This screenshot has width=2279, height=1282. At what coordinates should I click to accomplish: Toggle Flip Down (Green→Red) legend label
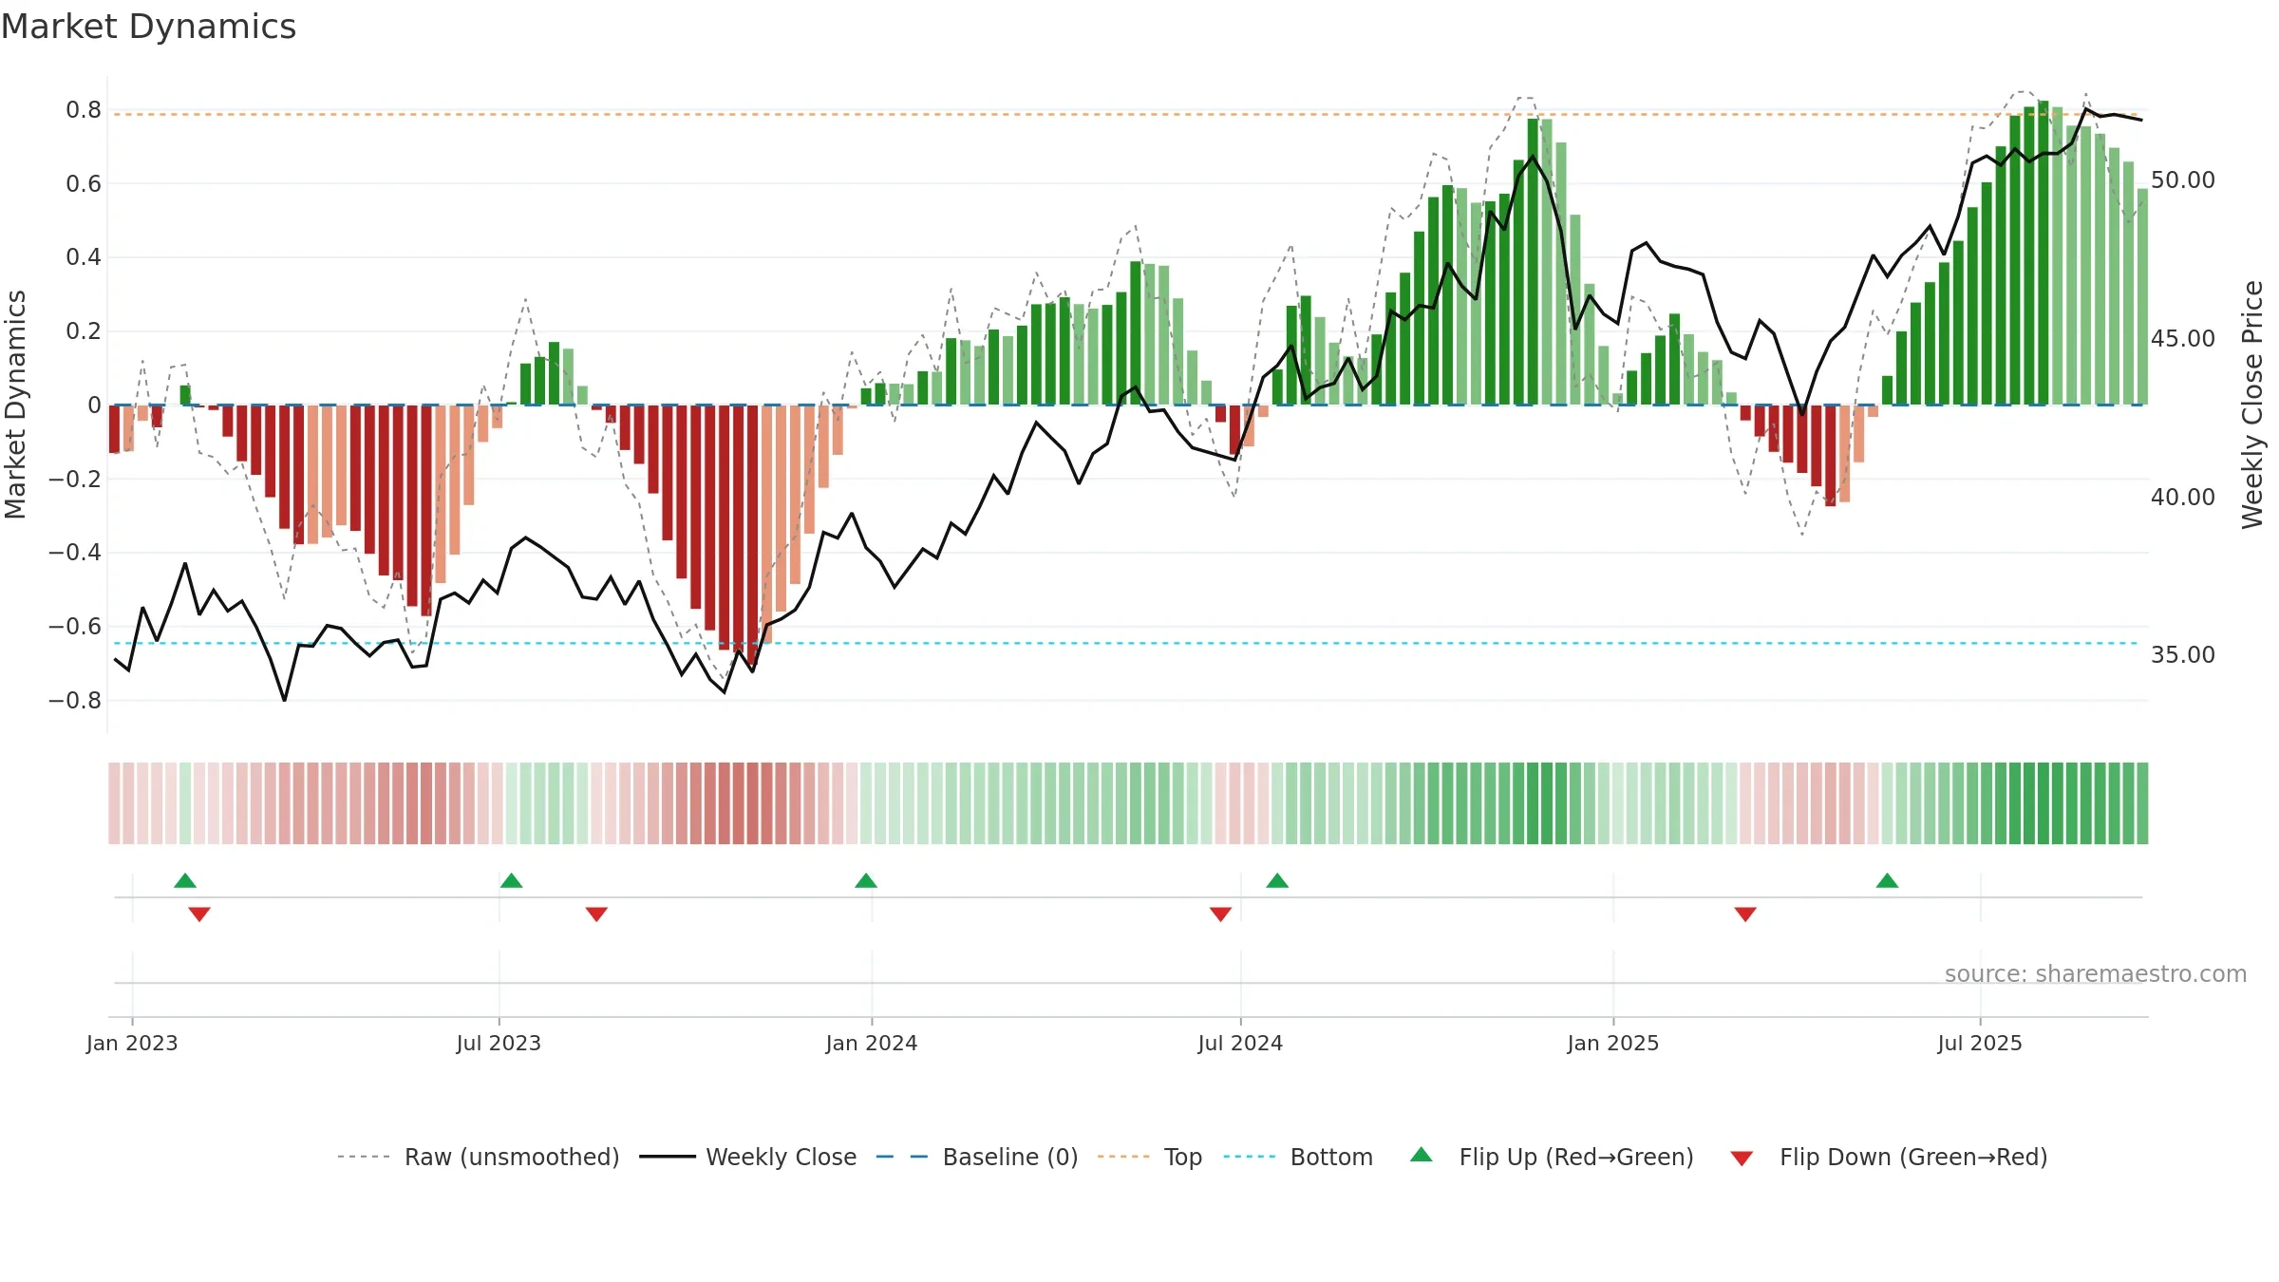[1913, 1157]
